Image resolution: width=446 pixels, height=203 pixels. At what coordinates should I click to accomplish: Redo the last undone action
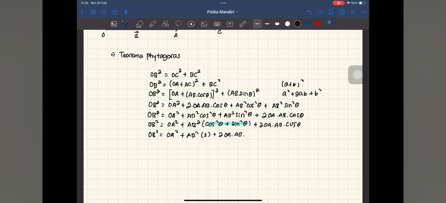[320, 12]
